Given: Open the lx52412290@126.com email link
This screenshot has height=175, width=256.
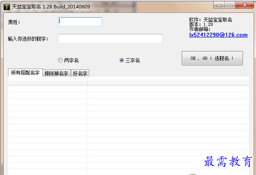Looking at the screenshot, I should coord(218,35).
